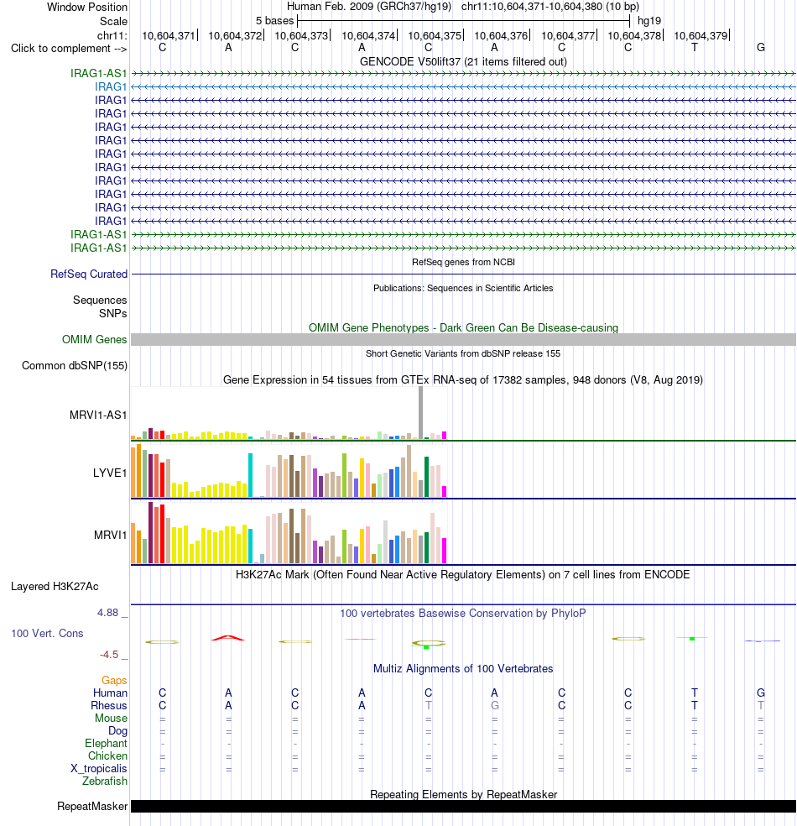Screen dimensions: 797x826
Task: Open 'Publications: Sequences in Scientific Articles' title
Action: click(463, 288)
